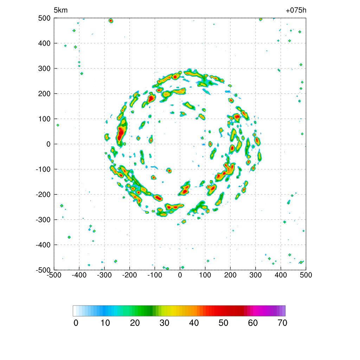Select y-axis tick label 100
The height and width of the screenshot is (360, 360).
(x=44, y=119)
